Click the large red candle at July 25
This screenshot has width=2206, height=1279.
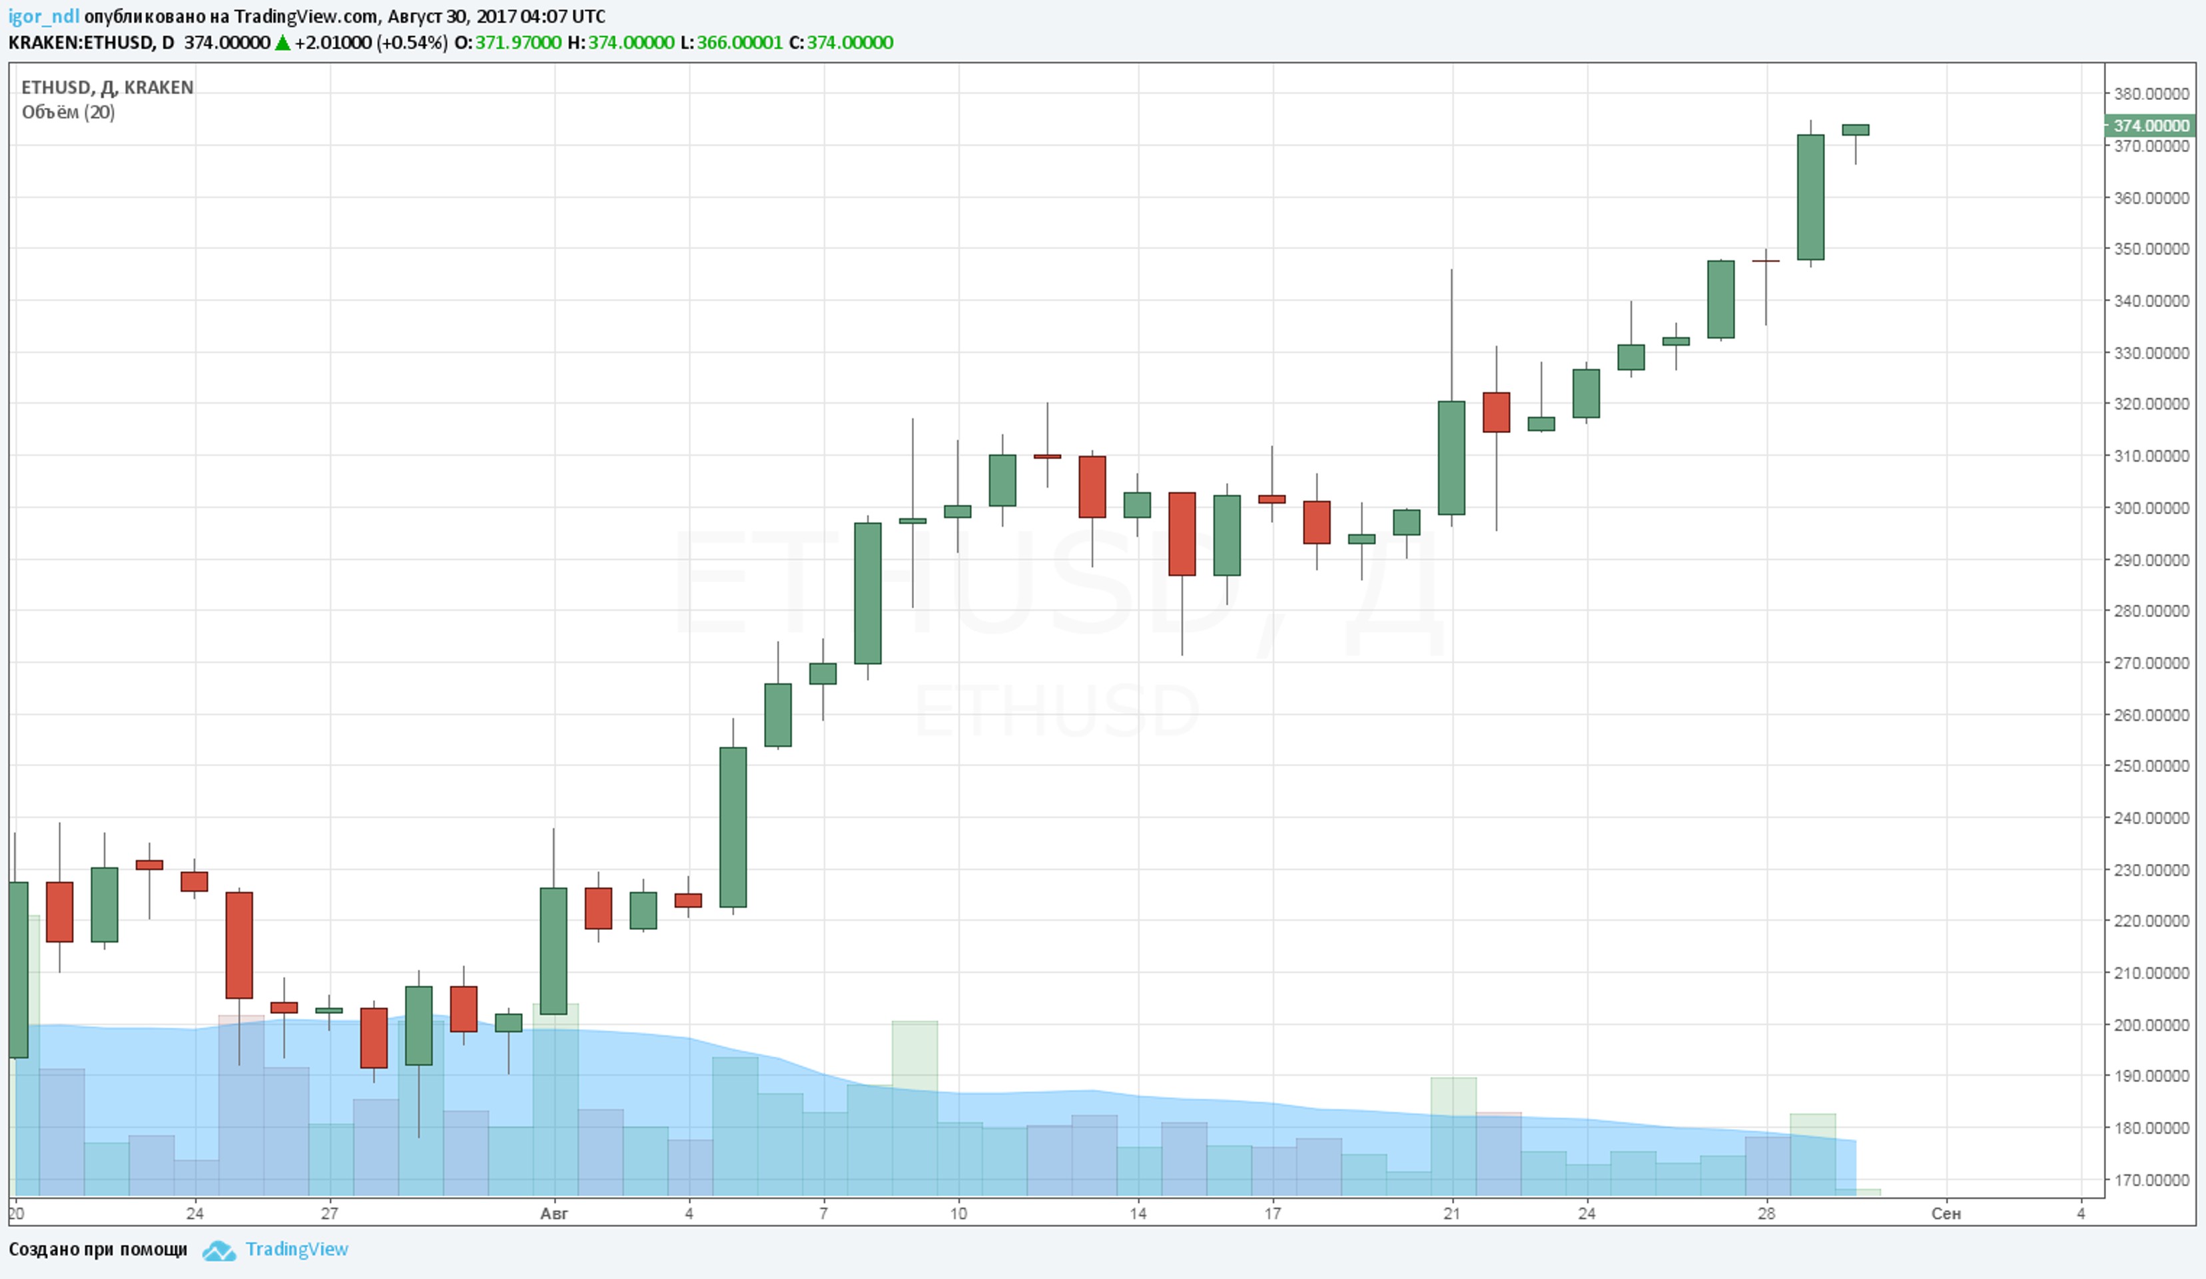(x=239, y=945)
